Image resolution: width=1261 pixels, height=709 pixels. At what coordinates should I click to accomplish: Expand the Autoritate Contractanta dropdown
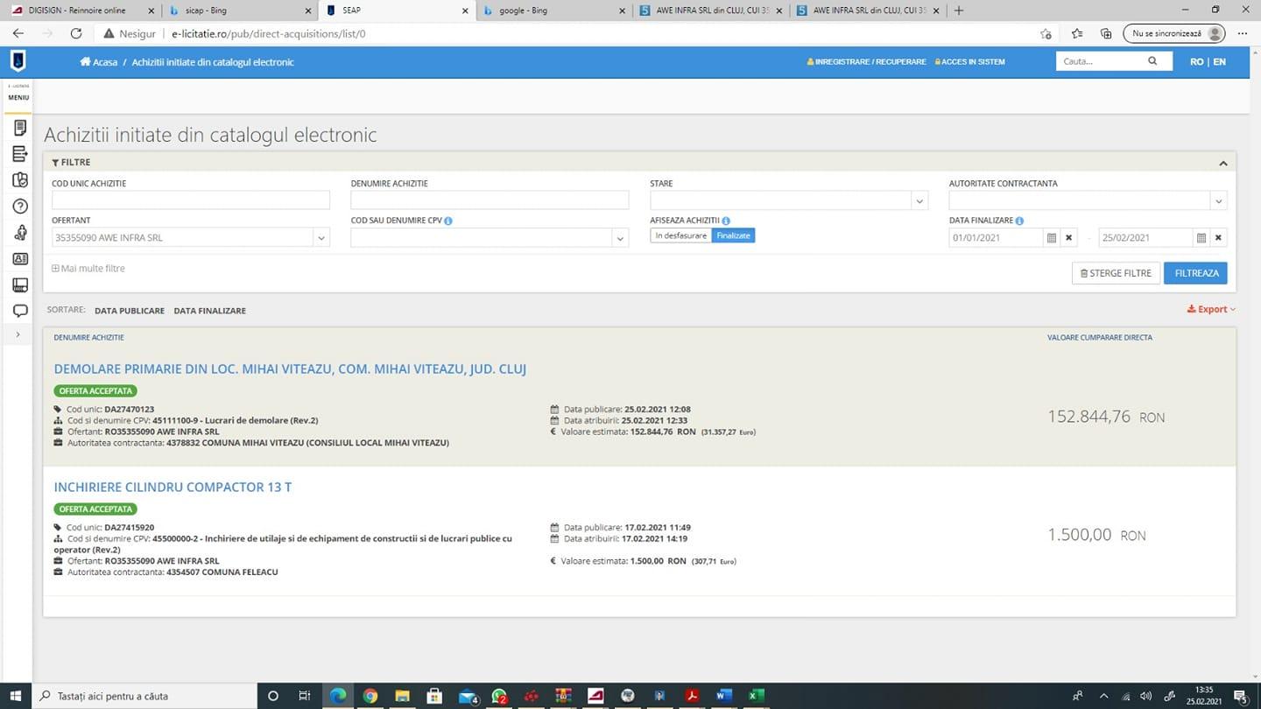(x=1217, y=201)
